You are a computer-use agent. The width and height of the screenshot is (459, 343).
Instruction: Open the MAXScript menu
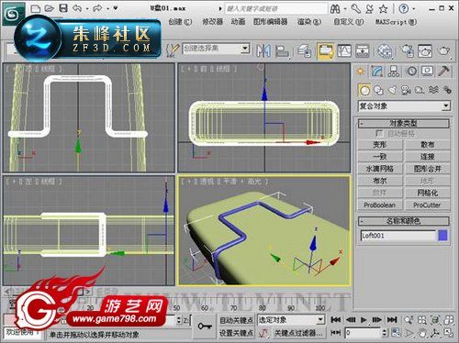click(x=396, y=22)
